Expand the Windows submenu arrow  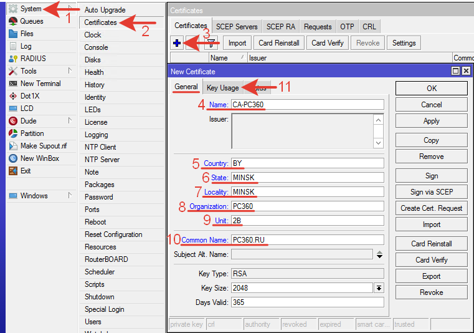(70, 196)
